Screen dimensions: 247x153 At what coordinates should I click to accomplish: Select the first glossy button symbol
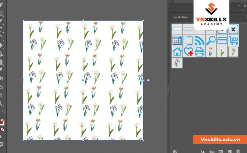pyautogui.click(x=177, y=30)
